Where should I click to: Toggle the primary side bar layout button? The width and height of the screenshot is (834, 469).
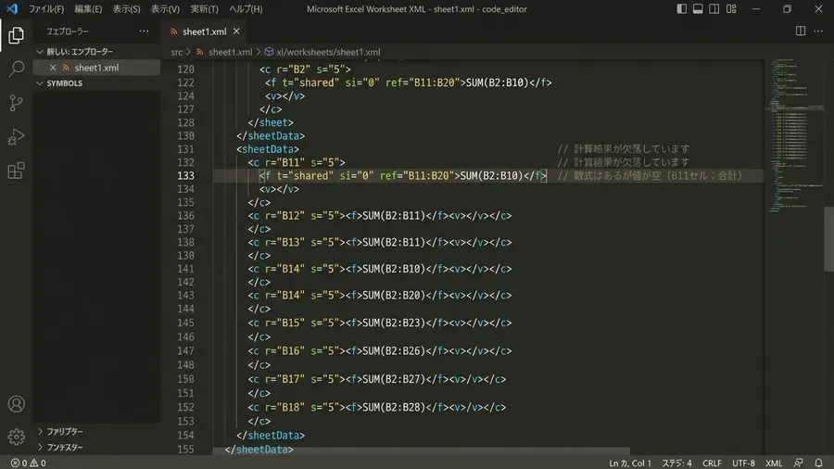(x=681, y=9)
